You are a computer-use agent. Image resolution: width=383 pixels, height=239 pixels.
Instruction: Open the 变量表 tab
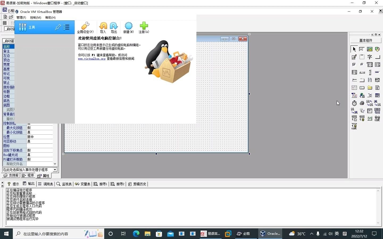click(83, 184)
